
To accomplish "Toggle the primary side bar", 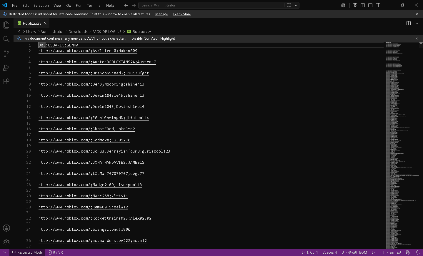I will click(x=363, y=5).
